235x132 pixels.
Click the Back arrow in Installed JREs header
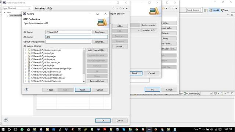114,8
